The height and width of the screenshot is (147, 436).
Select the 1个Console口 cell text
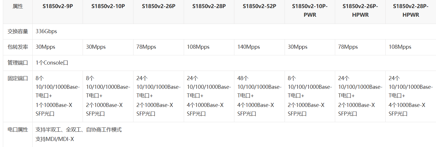tap(52, 63)
